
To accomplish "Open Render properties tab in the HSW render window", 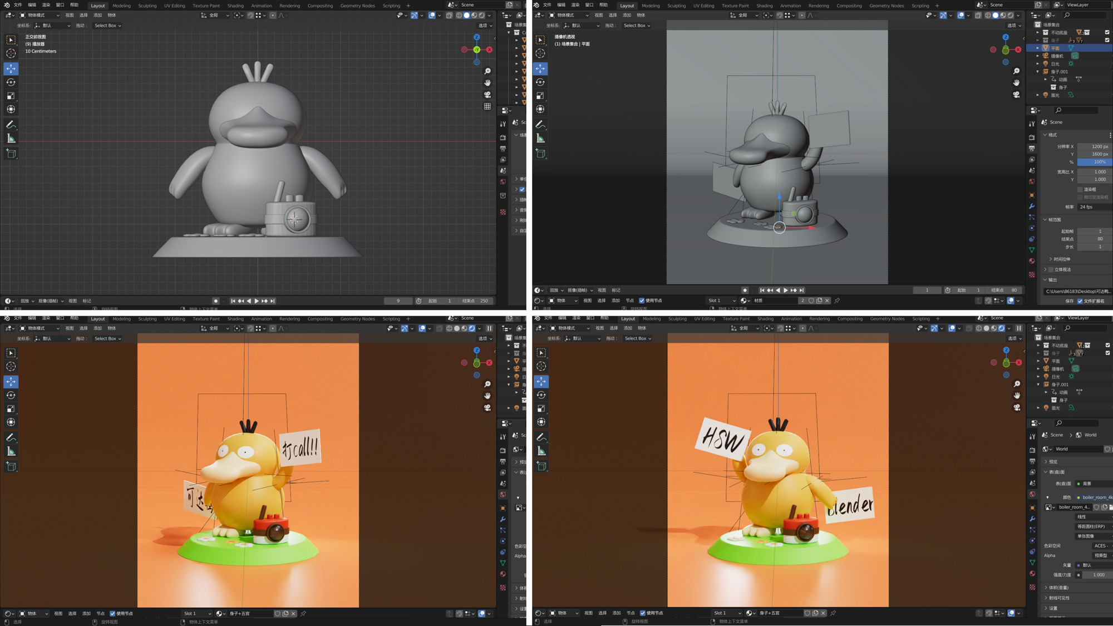I will pos(1032,450).
